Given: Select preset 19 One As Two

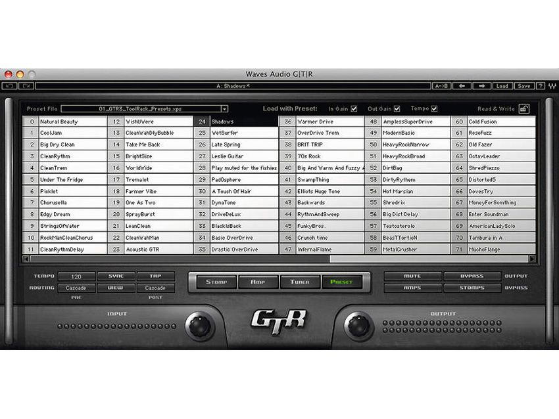Looking at the screenshot, I should pyautogui.click(x=150, y=202).
